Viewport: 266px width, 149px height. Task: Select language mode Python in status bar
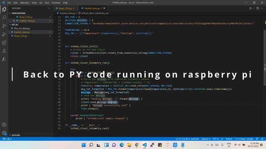tap(229, 139)
